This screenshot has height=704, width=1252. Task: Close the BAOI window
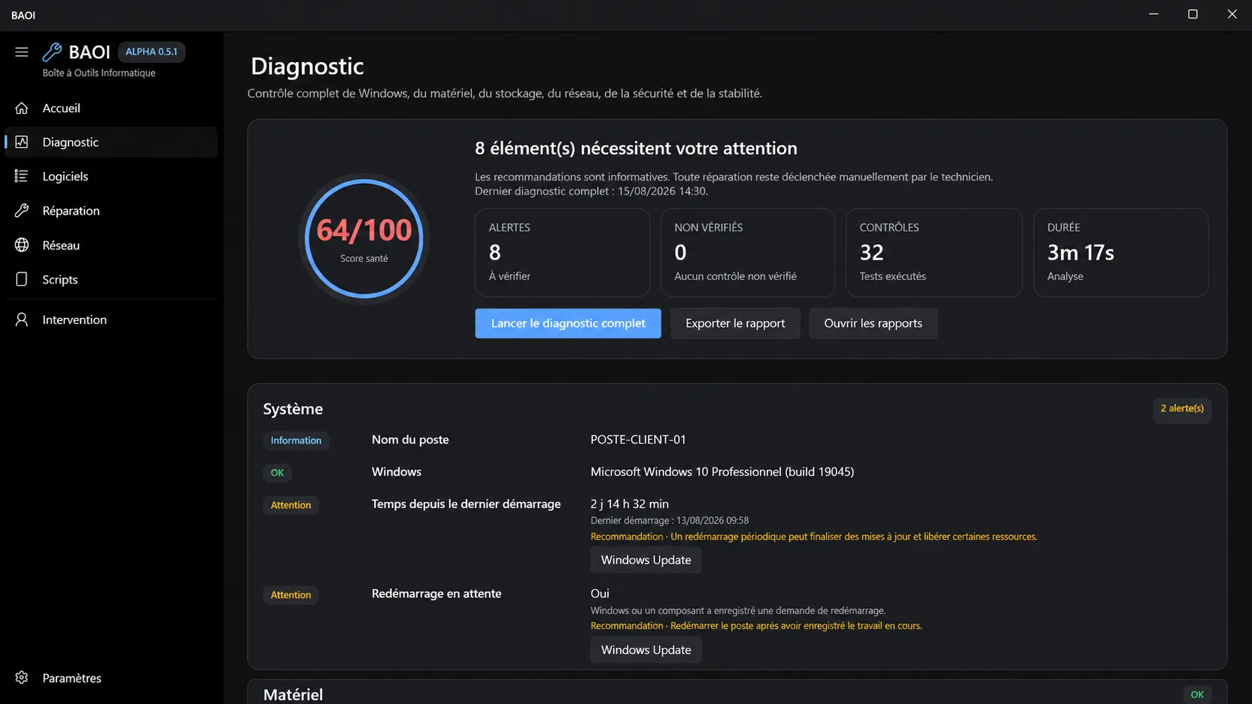point(1232,14)
